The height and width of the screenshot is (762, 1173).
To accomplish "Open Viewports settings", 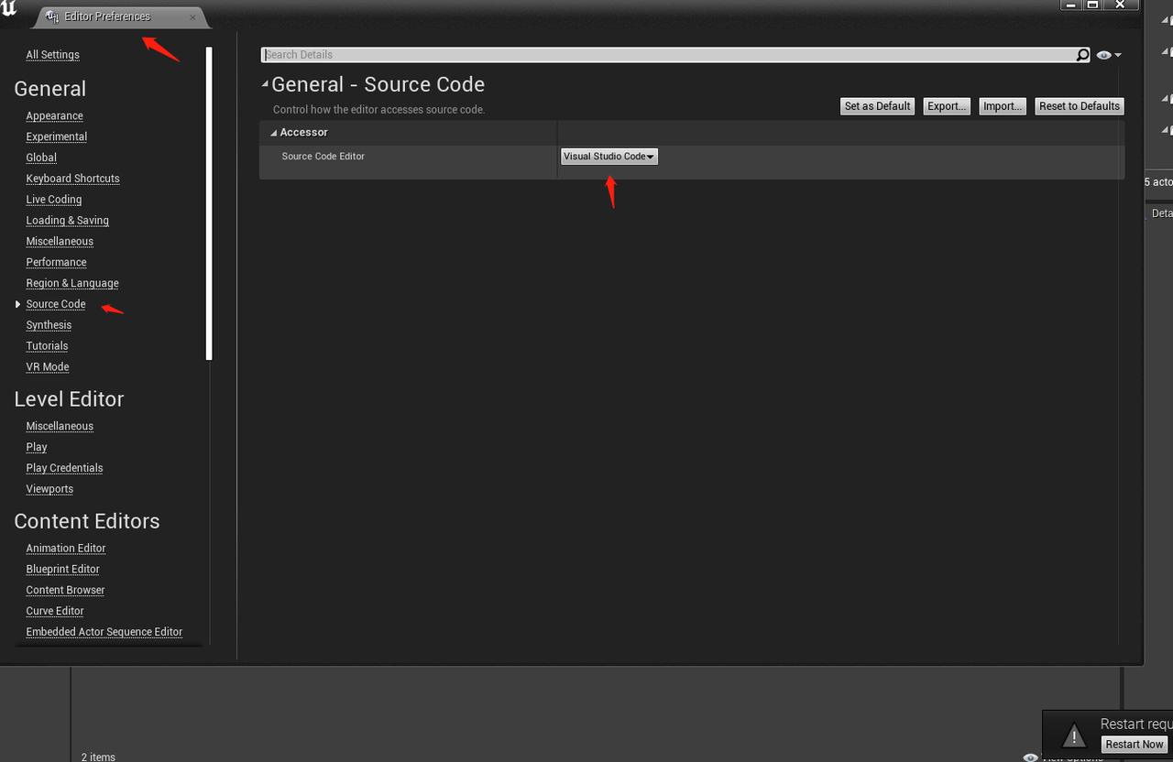I will tap(49, 489).
